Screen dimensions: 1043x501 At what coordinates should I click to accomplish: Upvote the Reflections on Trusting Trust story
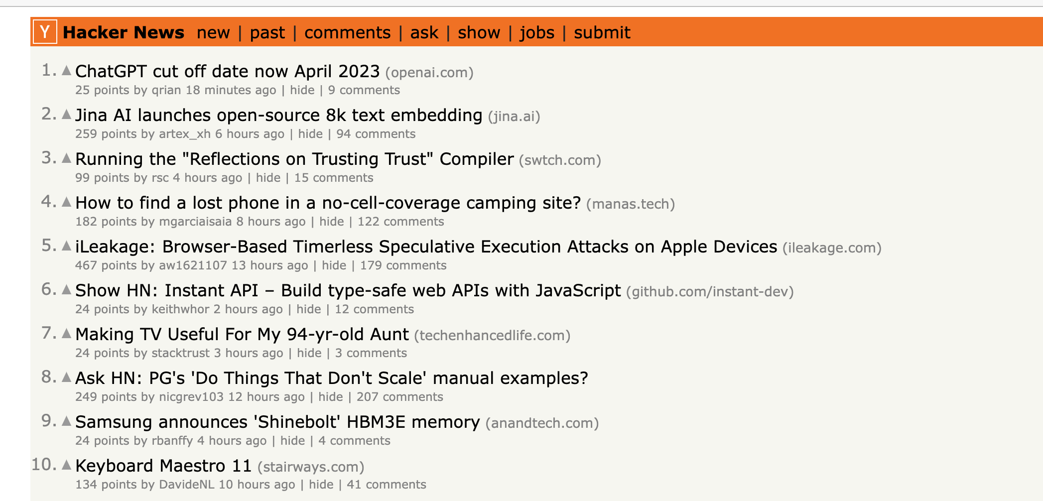coord(66,158)
